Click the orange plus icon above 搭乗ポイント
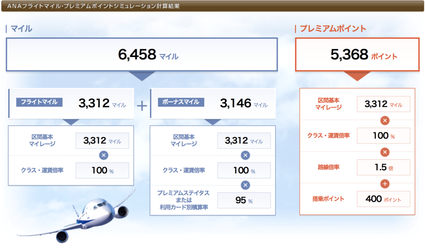Viewport: 425px width, 250px height. point(385,184)
